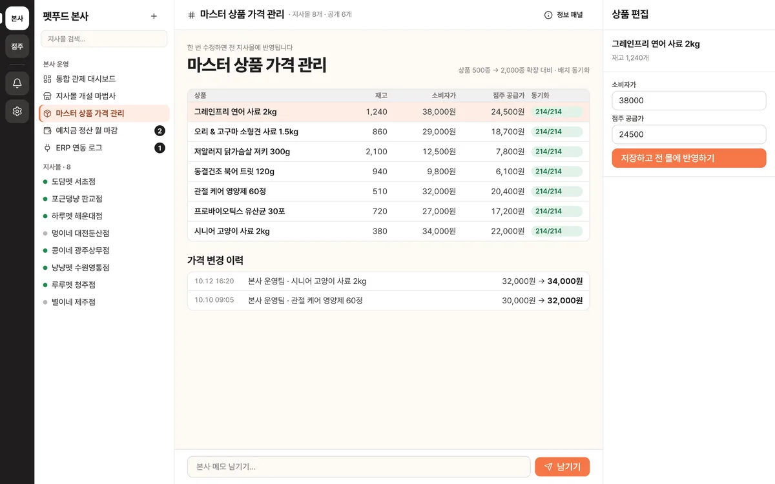
Task: Open the 10.10 09:05 price history entry
Action: click(x=388, y=301)
